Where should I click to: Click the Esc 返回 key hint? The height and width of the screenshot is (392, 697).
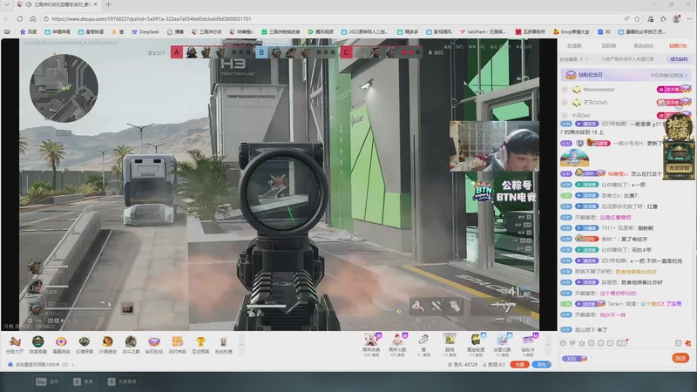[47, 382]
